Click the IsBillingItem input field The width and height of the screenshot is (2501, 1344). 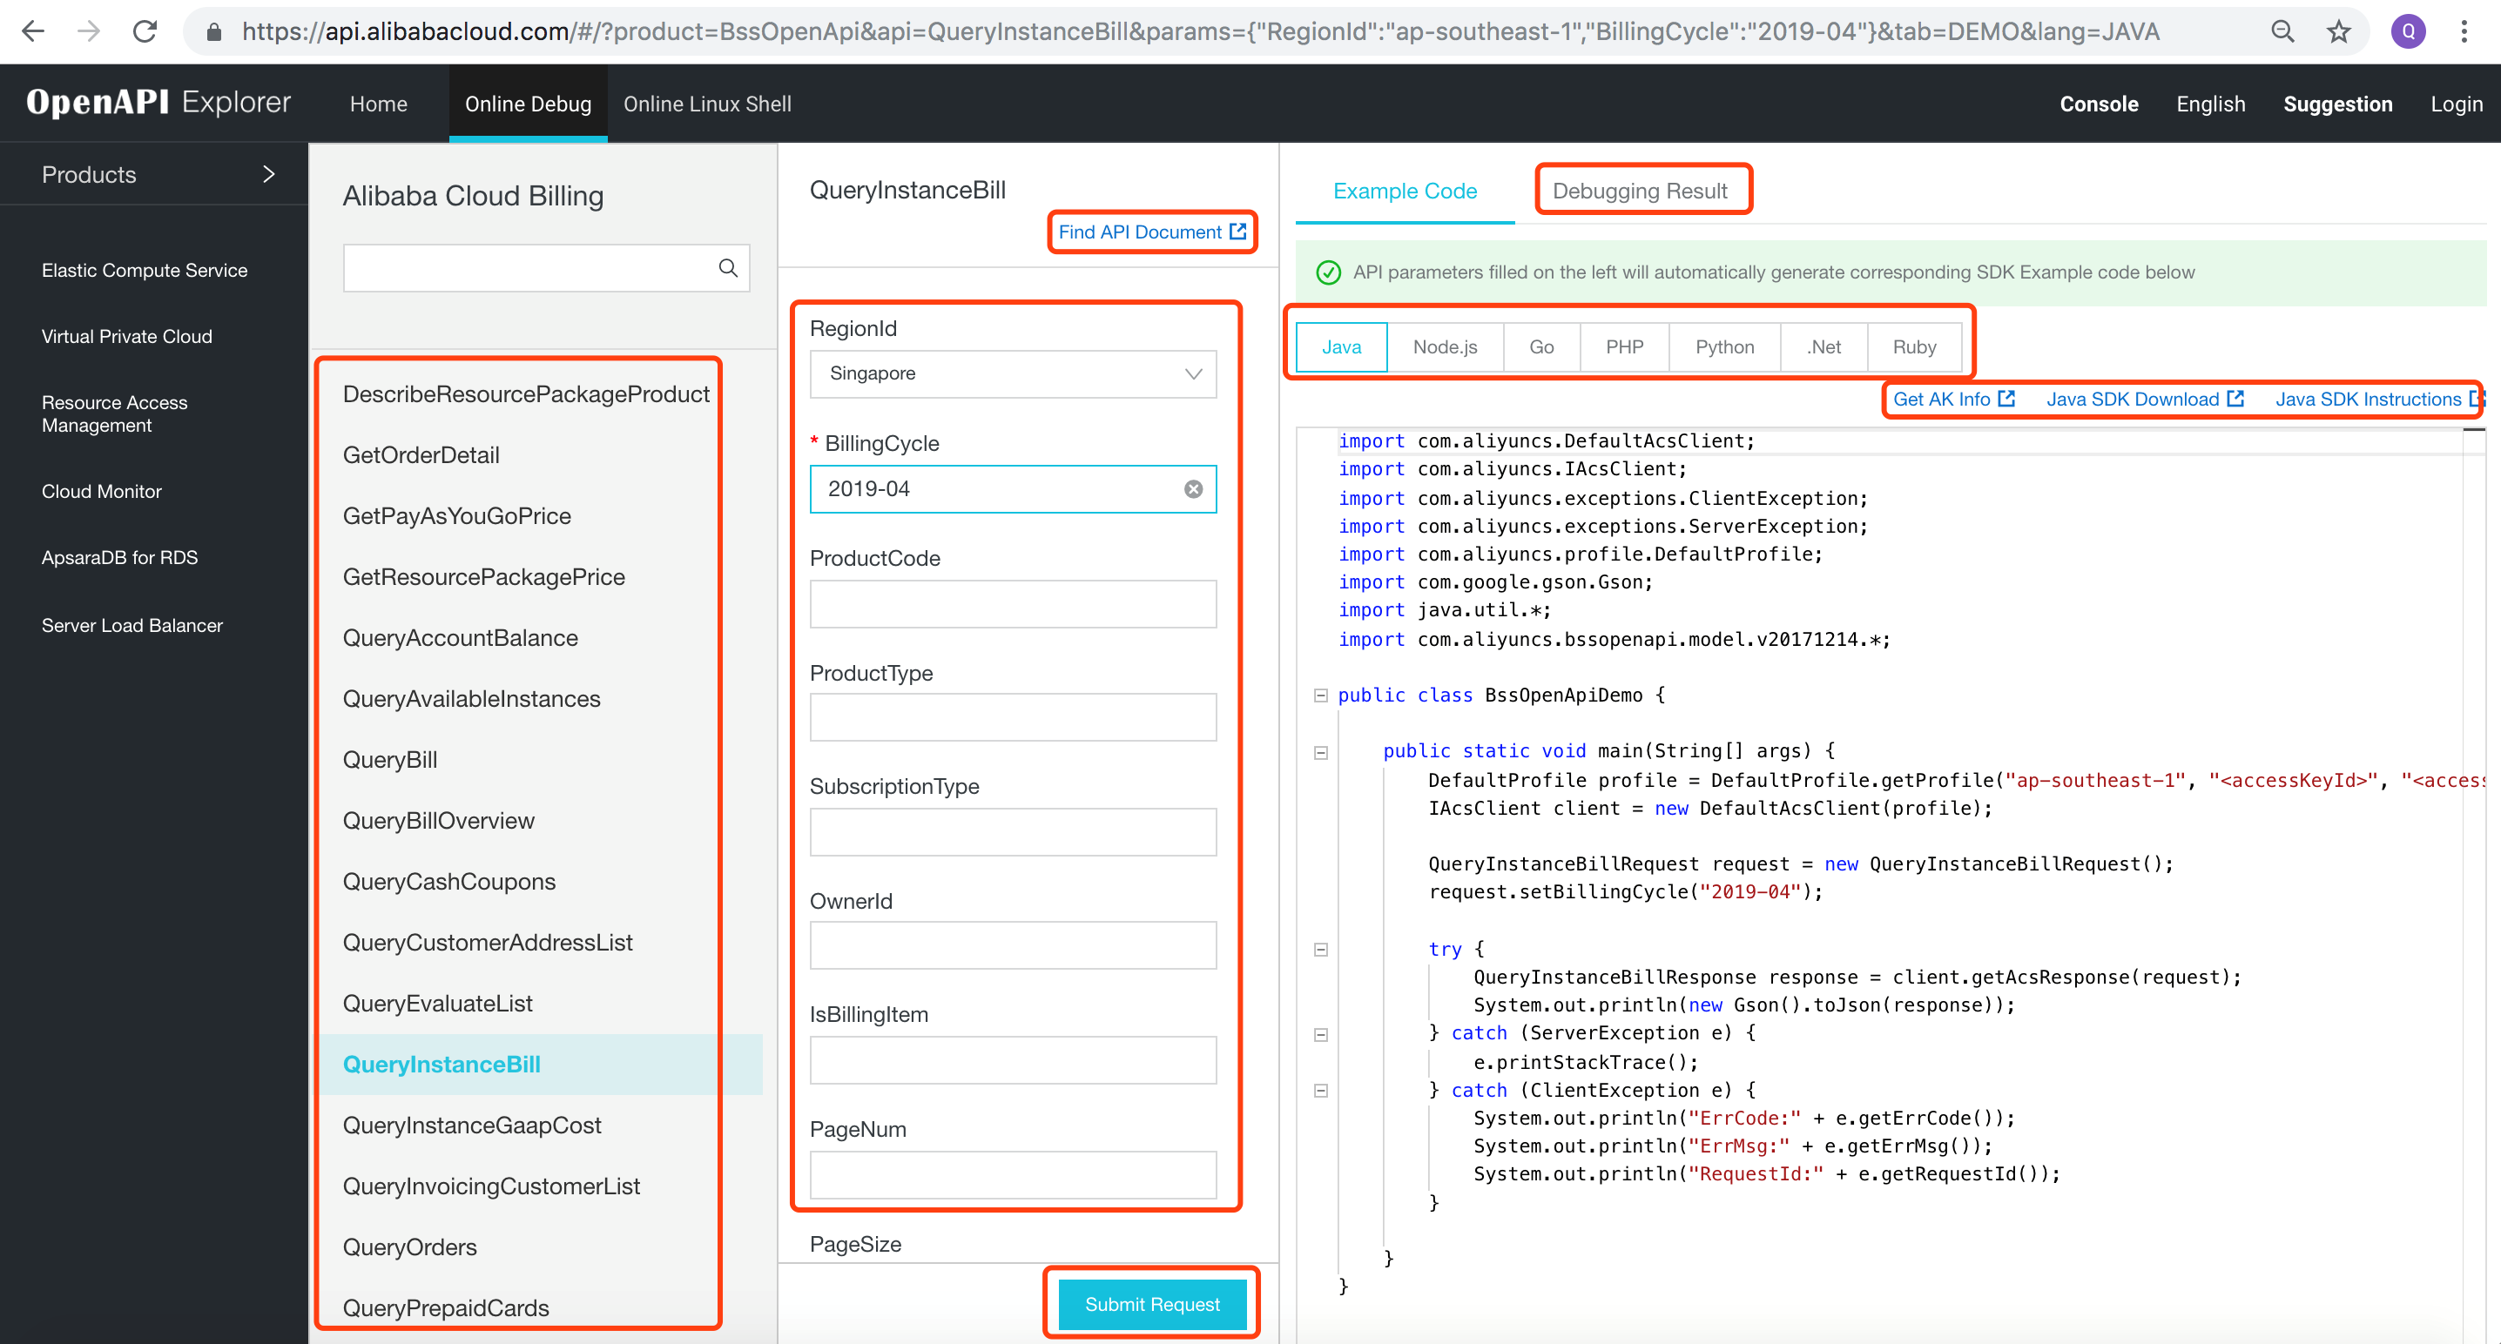click(1013, 1059)
